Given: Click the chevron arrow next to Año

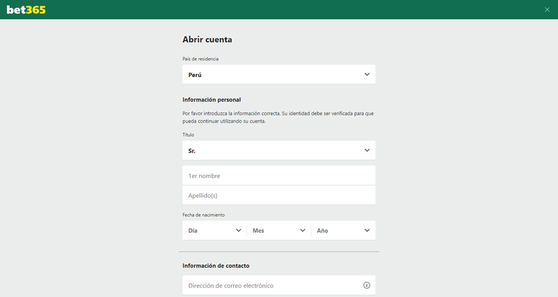Looking at the screenshot, I should [x=367, y=230].
